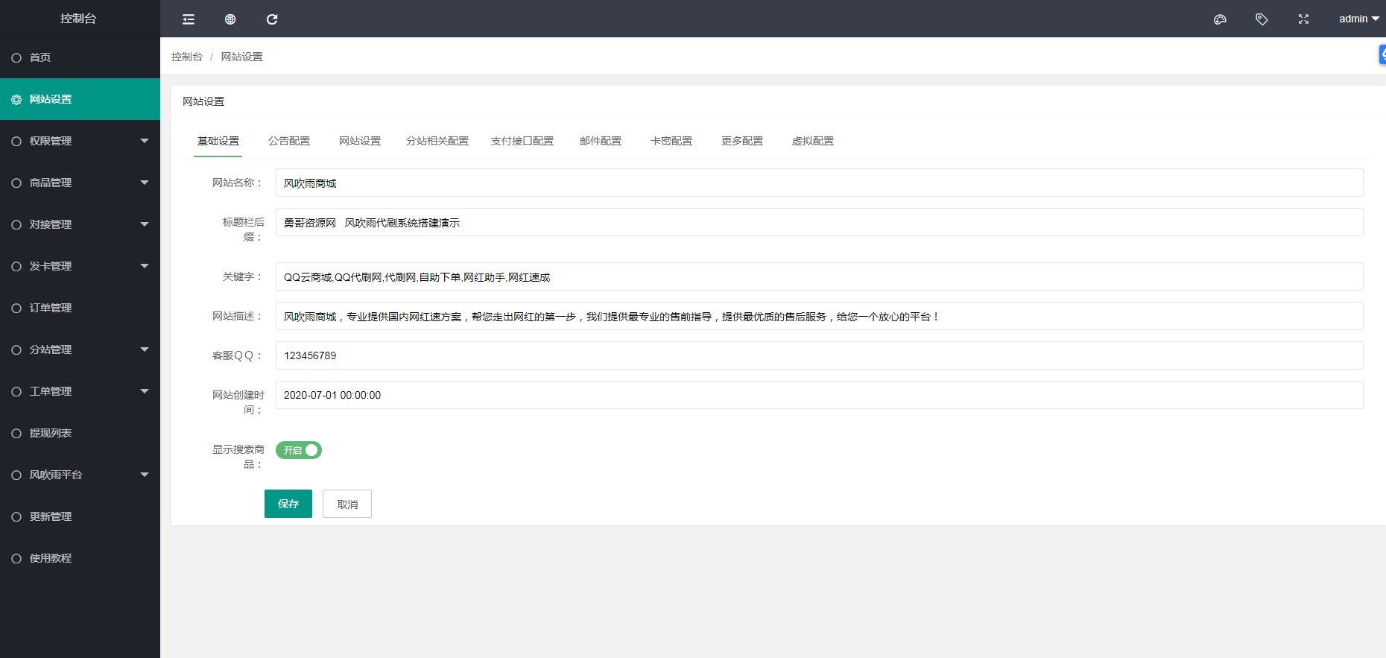1386x658 pixels.
Task: Click the circle icon next to 首页
Action: click(16, 57)
